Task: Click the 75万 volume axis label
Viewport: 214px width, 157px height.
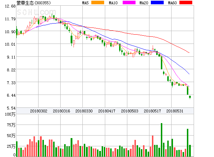Action: coord(11,125)
